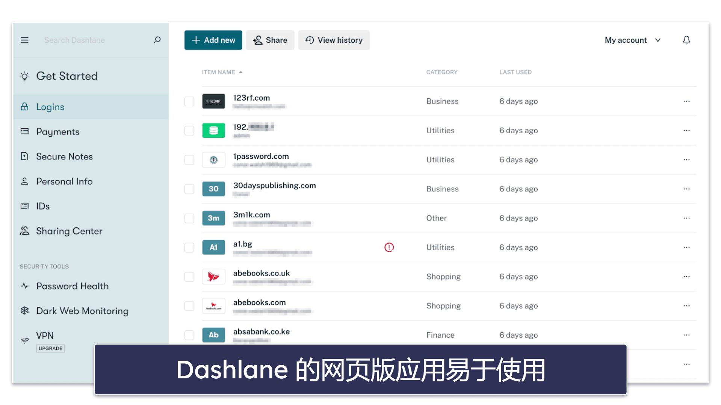Expand the My account dropdown
Screen dimensions: 721x405
tap(633, 40)
